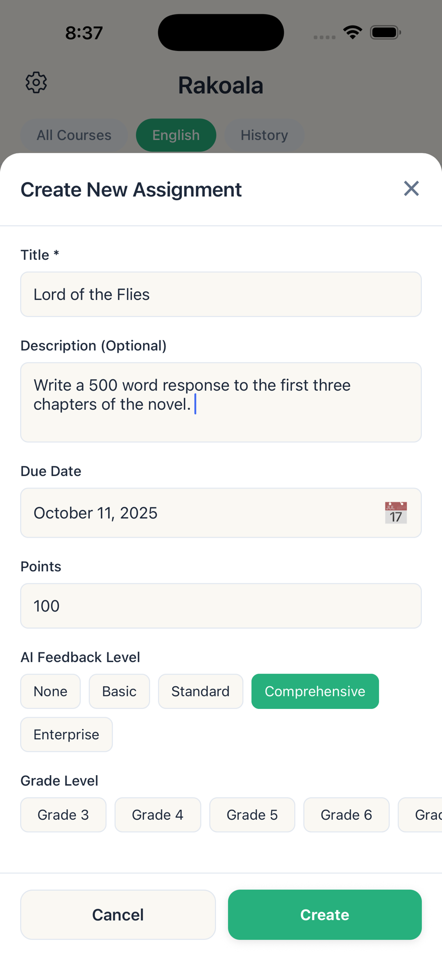Tap the battery status icon

[x=385, y=33]
